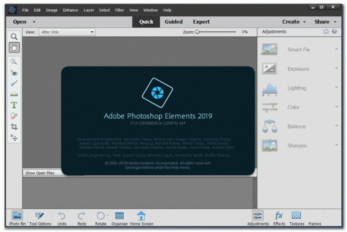347x232 pixels.
Task: Click the Open button
Action: [x=20, y=21]
